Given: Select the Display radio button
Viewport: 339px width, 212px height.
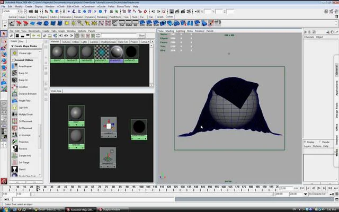Looking at the screenshot, I should 305,142.
